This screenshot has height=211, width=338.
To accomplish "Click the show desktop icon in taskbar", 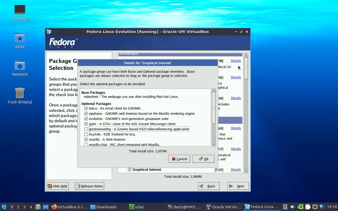I will tap(46, 207).
